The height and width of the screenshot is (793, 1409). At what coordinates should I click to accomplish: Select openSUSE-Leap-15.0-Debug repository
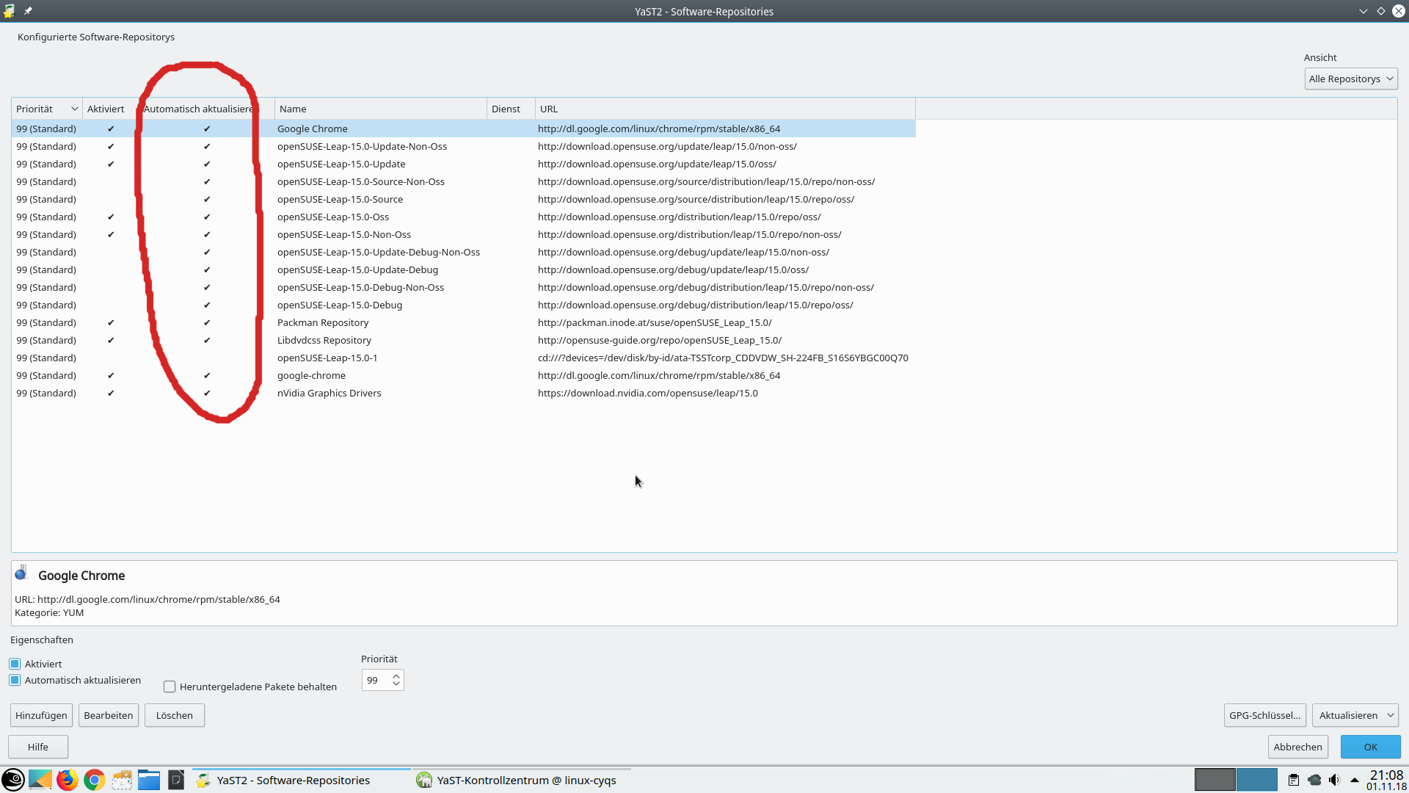pyautogui.click(x=463, y=305)
